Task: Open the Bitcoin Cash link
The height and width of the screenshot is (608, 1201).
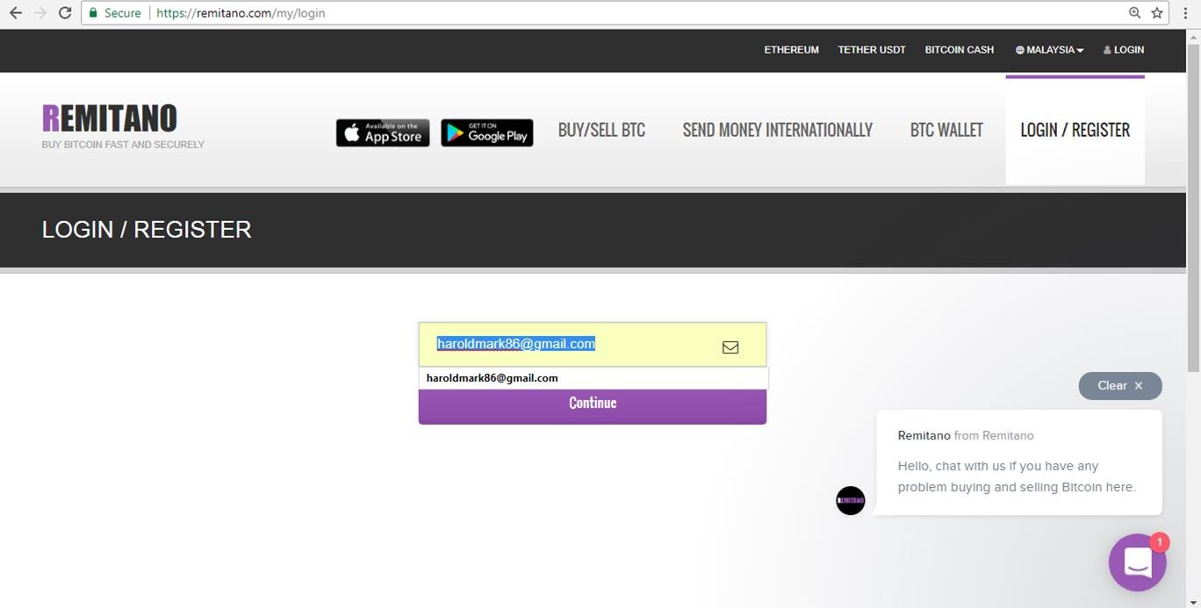Action: click(x=960, y=50)
